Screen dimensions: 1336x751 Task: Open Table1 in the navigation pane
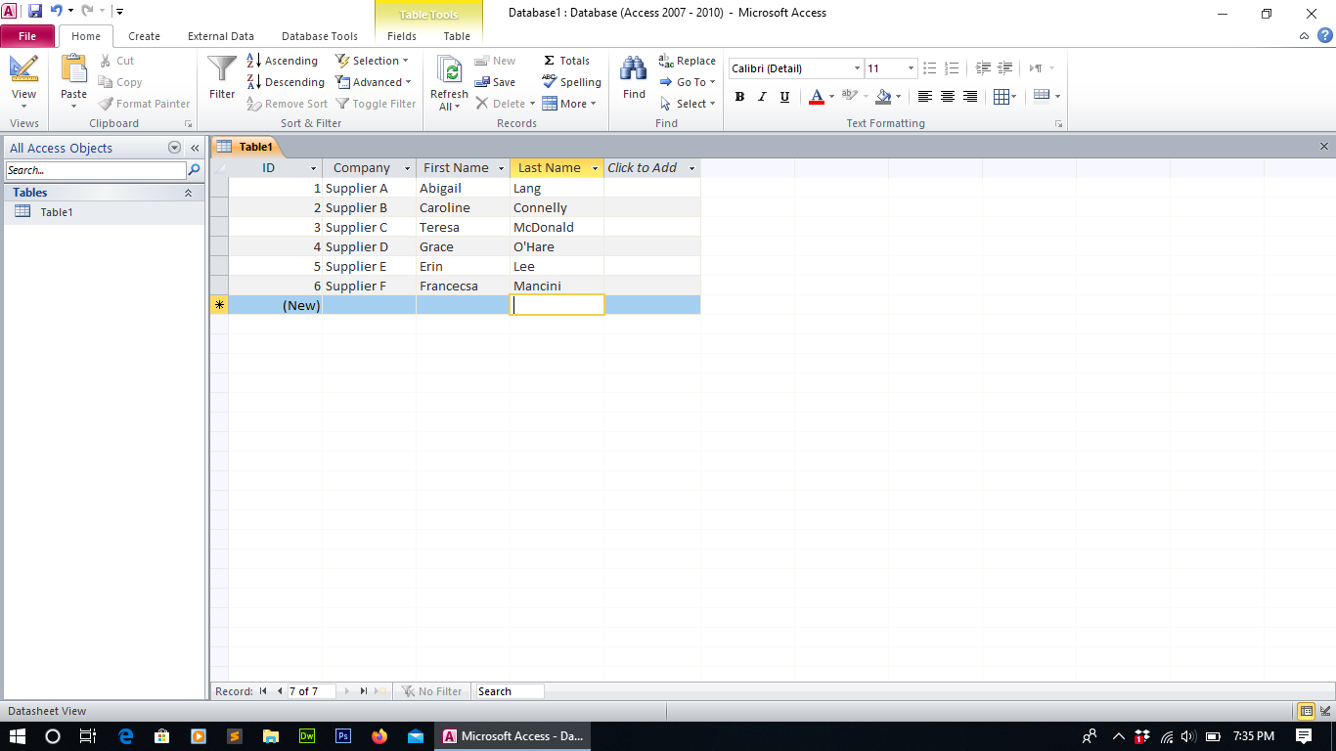pos(57,212)
